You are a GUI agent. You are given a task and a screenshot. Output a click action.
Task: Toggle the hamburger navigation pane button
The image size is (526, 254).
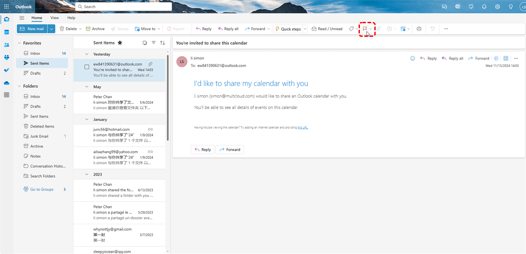click(x=22, y=18)
